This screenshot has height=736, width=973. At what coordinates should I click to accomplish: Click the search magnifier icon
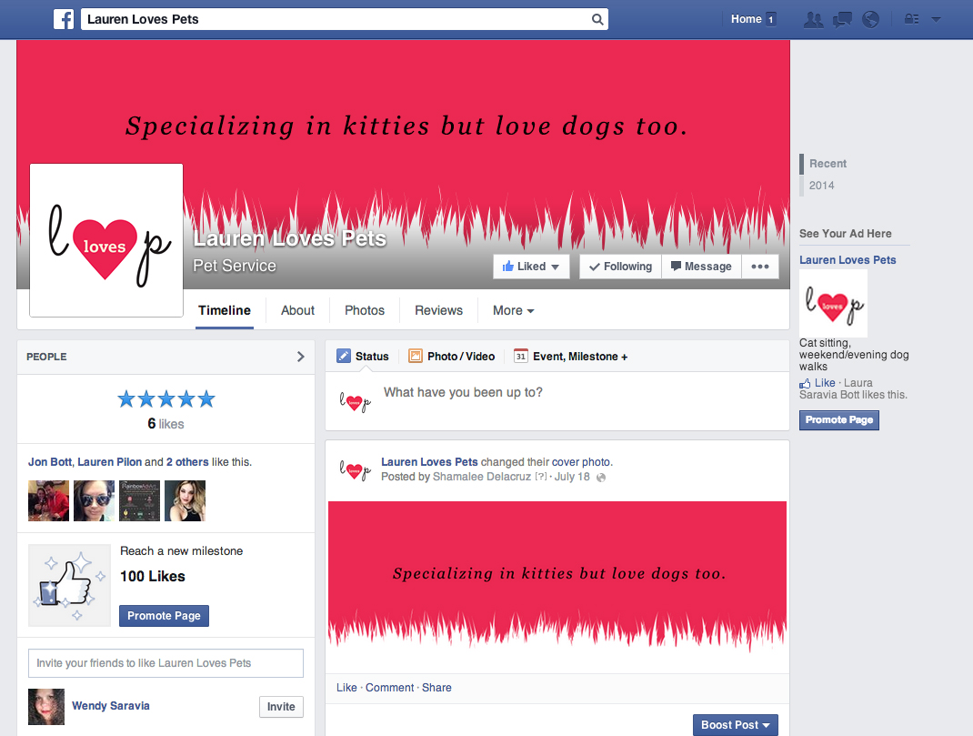pos(597,19)
